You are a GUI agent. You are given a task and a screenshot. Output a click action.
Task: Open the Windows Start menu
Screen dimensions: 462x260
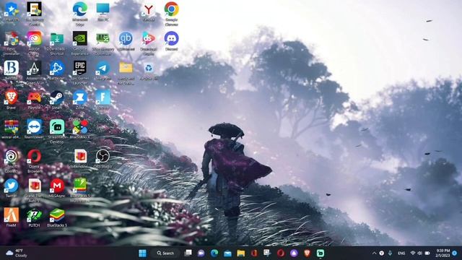[142, 253]
